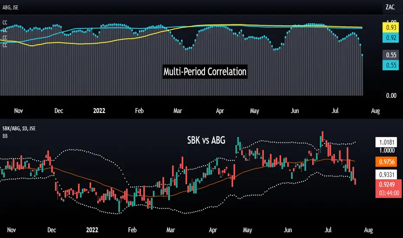403x238 pixels.
Task: Click Aug on the correlation pane time axis
Action: tap(375, 111)
